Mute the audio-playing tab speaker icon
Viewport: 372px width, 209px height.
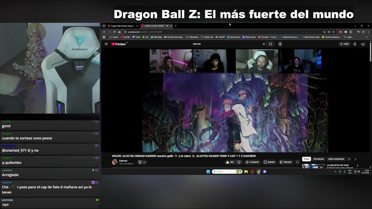pyautogui.click(x=167, y=26)
